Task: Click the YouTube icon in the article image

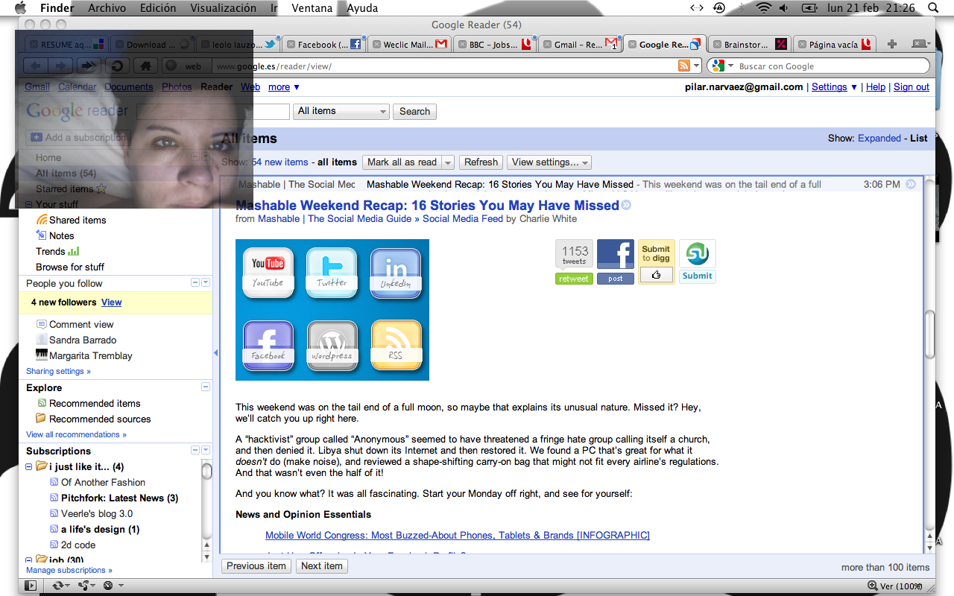Action: [268, 272]
